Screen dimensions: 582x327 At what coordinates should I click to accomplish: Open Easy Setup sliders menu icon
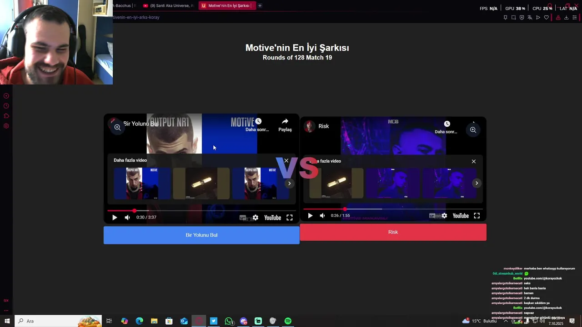click(x=575, y=17)
